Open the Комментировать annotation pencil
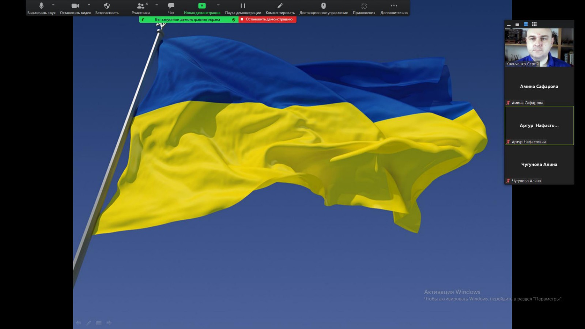Viewport: 585px width, 329px height. point(280,8)
